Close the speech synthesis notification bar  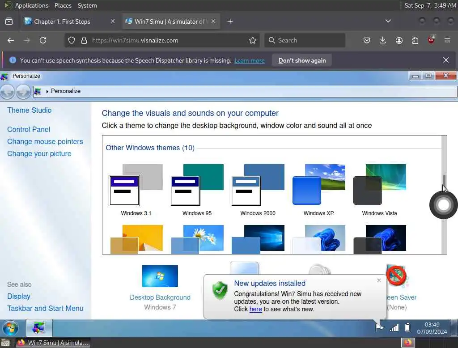click(x=446, y=60)
